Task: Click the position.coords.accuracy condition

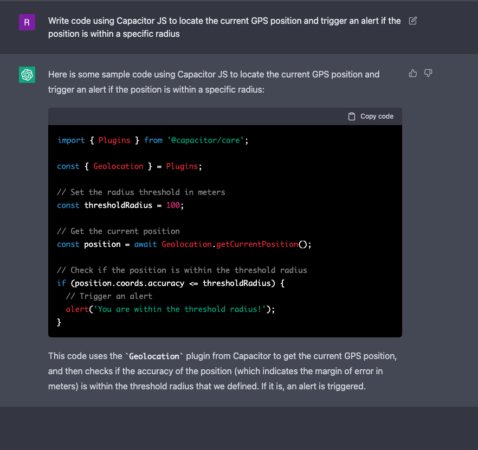Action: pos(127,283)
